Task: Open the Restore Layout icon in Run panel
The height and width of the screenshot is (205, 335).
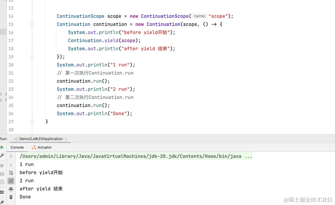Action: click(x=2, y=192)
